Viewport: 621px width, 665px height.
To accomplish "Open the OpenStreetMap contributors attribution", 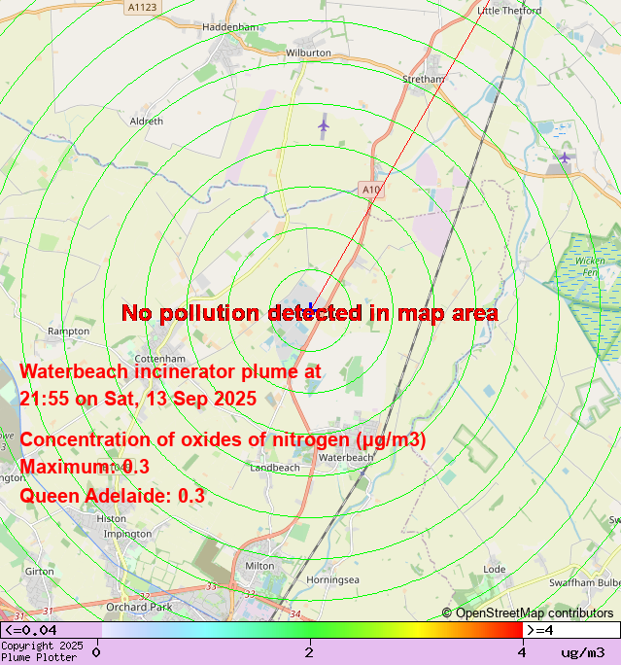I will click(x=528, y=612).
